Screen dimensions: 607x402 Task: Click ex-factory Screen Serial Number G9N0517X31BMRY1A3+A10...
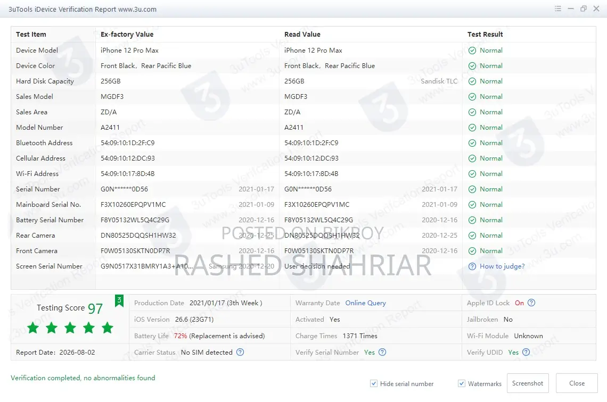(147, 266)
